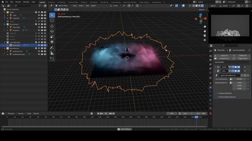The width and height of the screenshot is (252, 141).
Task: Click the outliner search field
Action: coord(22,5)
